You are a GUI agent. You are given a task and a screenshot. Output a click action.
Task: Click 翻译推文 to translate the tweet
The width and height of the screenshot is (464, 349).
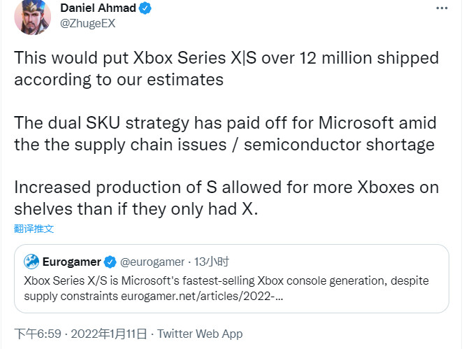(34, 228)
